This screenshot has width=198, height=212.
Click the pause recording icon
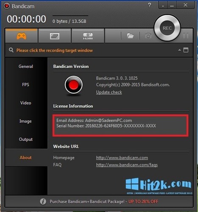(x=186, y=36)
